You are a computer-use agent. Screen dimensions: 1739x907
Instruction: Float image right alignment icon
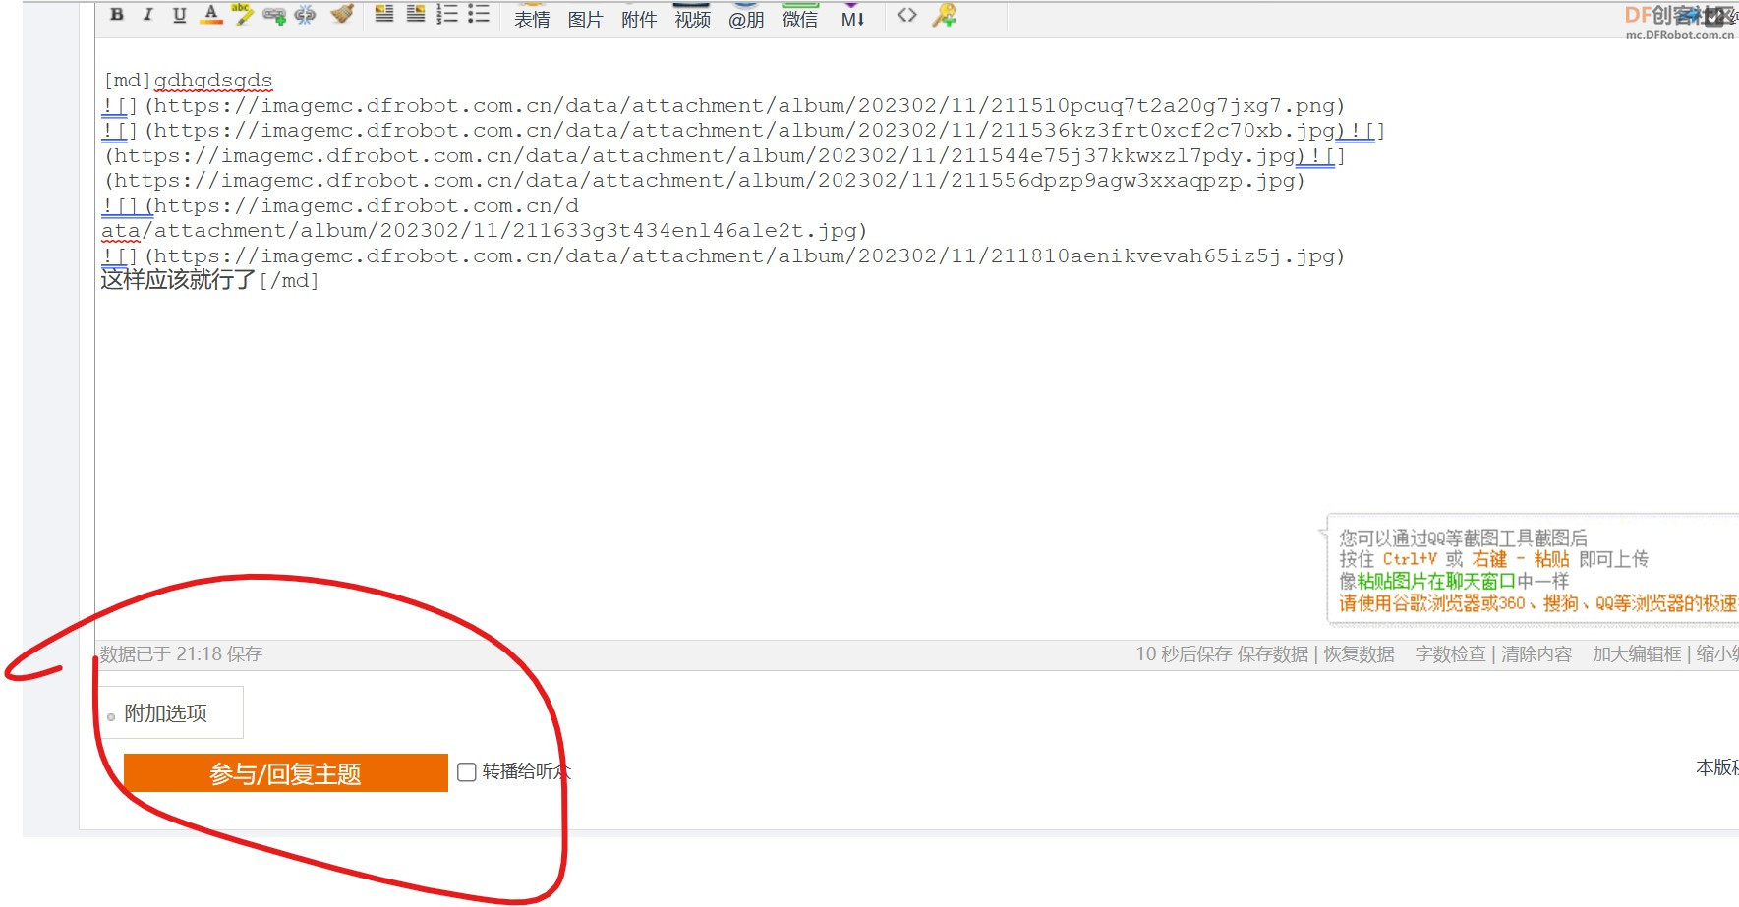[416, 14]
